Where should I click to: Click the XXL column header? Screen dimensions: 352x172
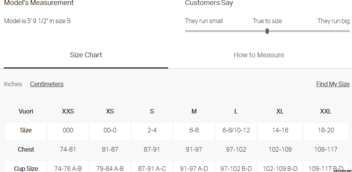point(326,112)
